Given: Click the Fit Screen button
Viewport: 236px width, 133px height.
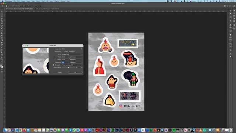Looking at the screenshot, I should (30, 6).
